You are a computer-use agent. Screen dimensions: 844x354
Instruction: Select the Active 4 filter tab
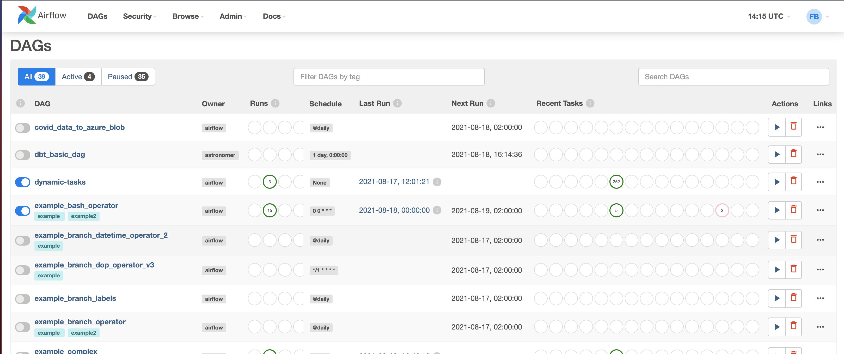[x=78, y=77]
